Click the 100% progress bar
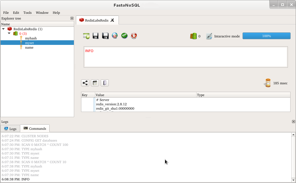 click(267, 36)
